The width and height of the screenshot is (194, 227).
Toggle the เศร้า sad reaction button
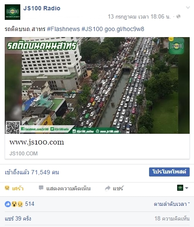[x=14, y=188]
